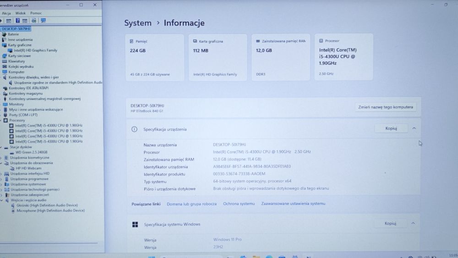Click Kopiuj for Specyfikacja systemu Windows

[x=390, y=223]
